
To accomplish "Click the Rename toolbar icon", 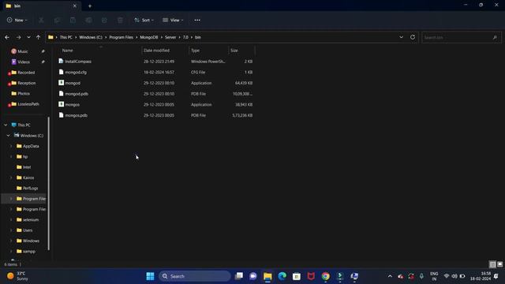I will click(x=88, y=20).
